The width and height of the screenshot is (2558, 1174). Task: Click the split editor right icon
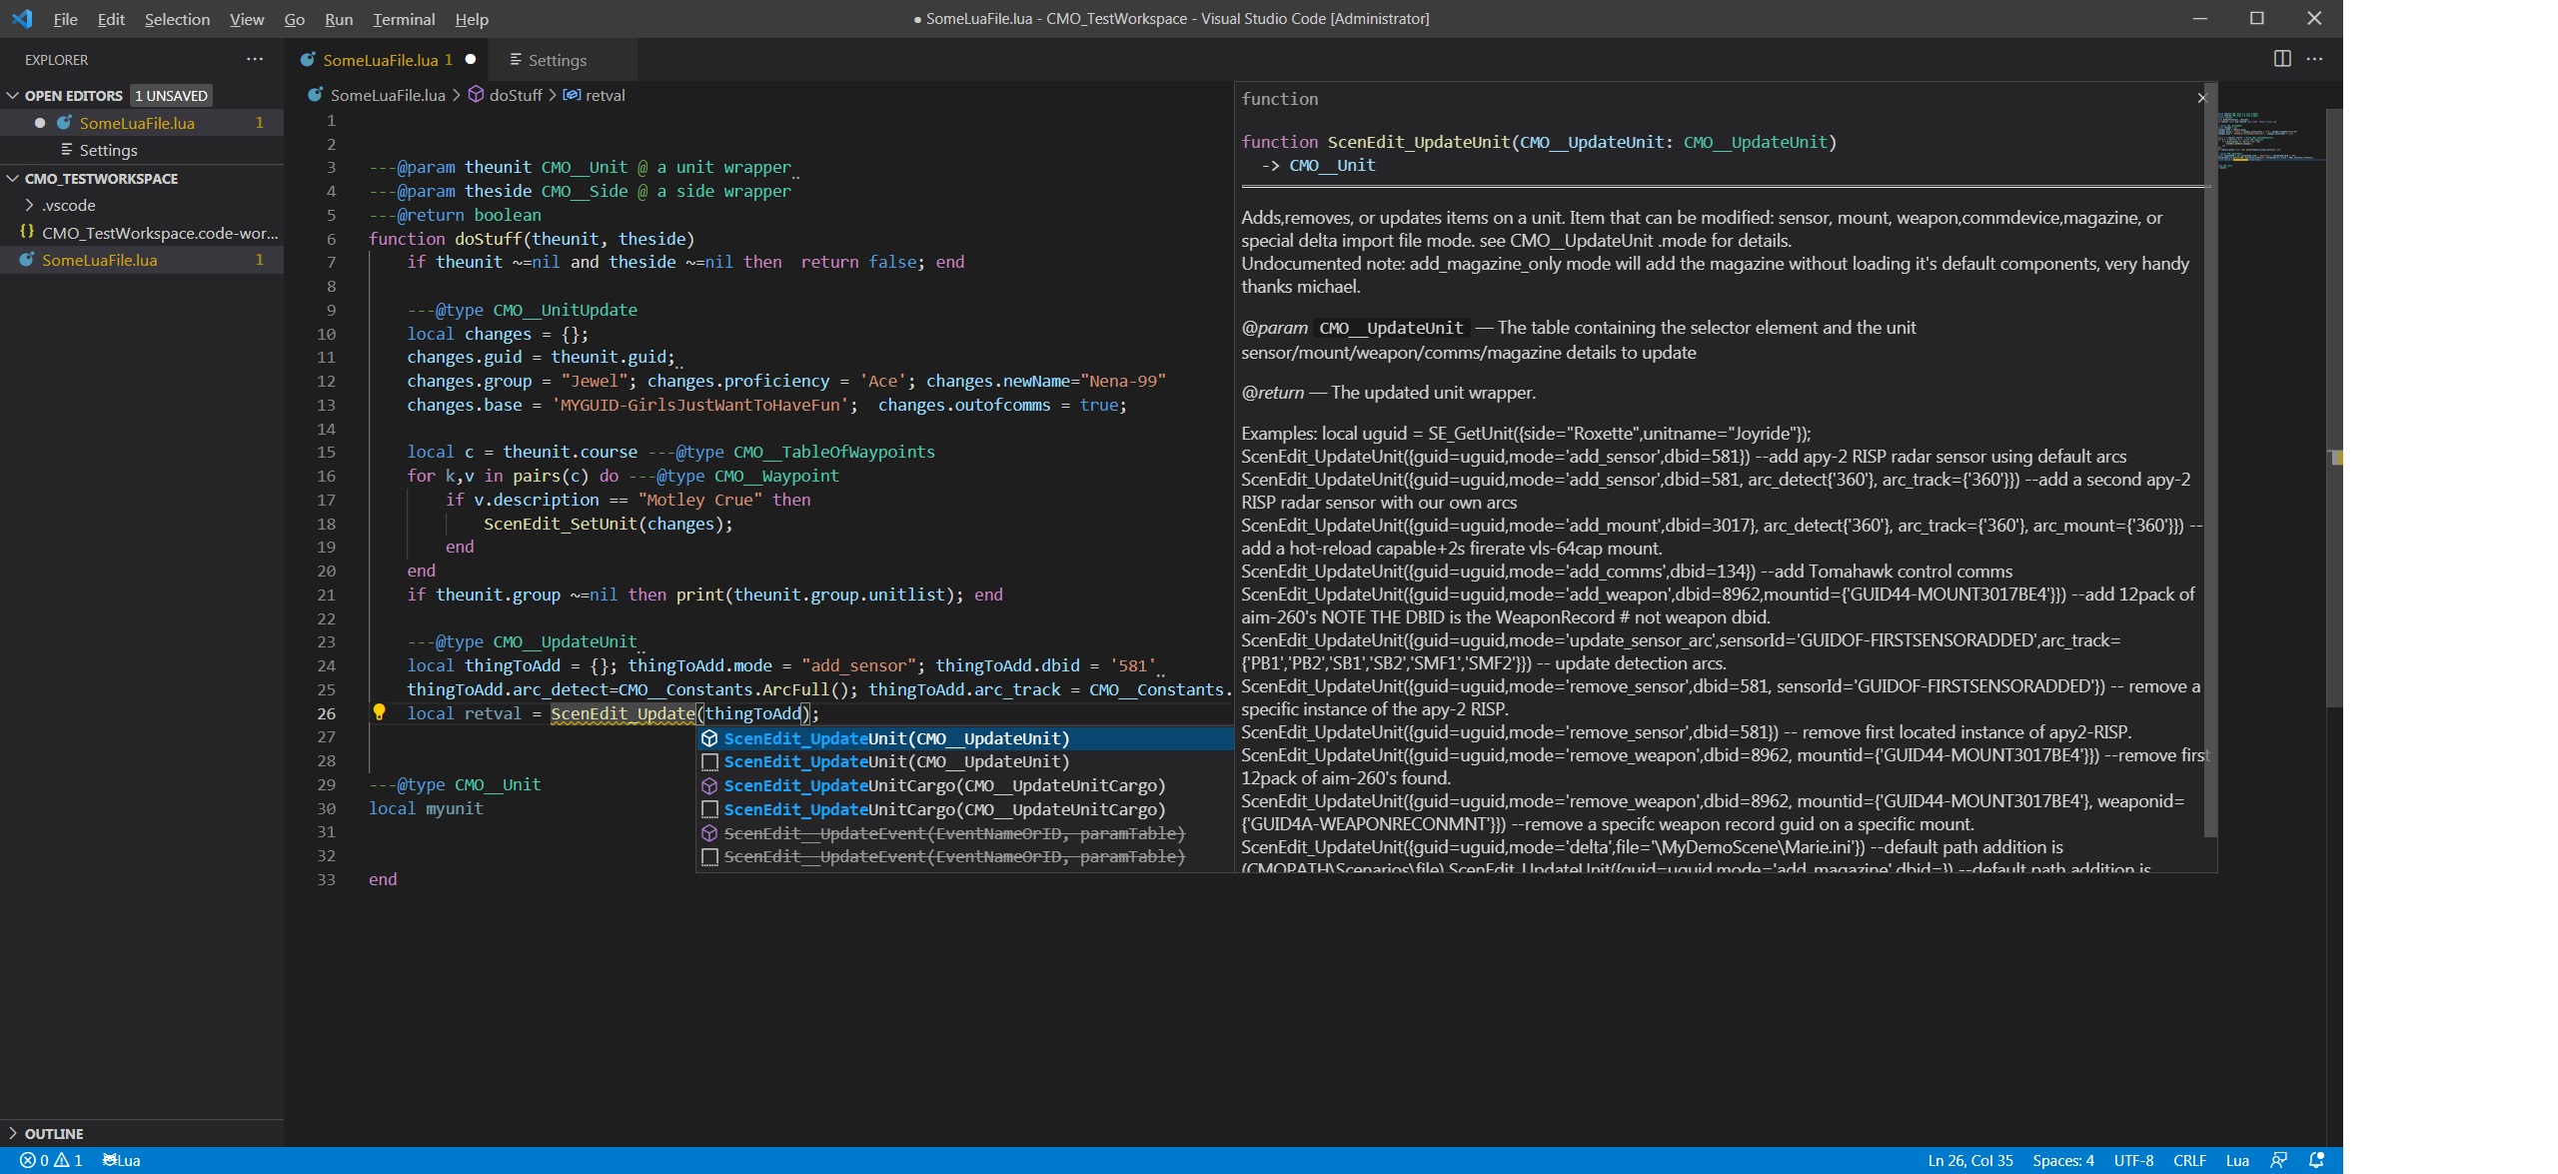click(x=2282, y=59)
